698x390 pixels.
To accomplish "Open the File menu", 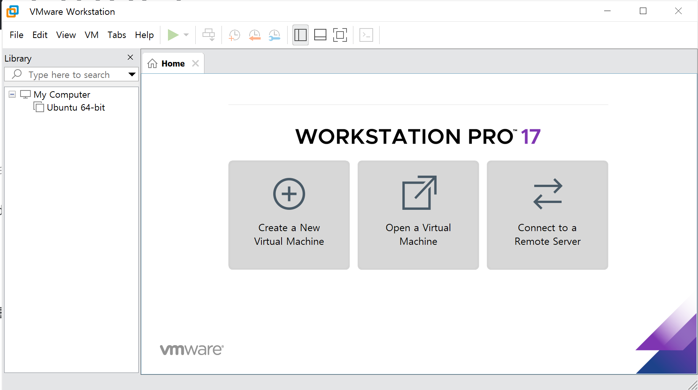I will 16,35.
